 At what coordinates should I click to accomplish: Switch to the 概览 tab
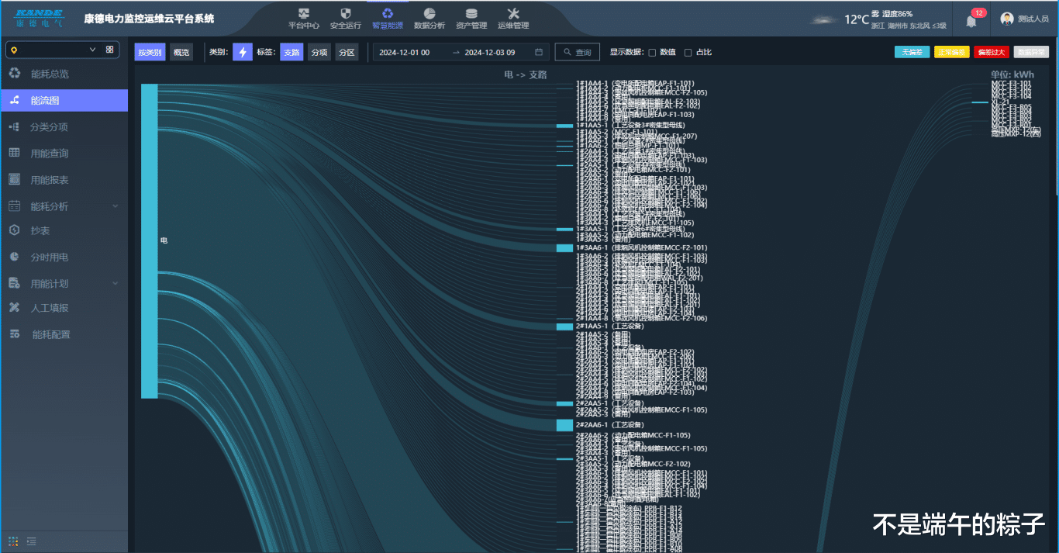coord(181,52)
